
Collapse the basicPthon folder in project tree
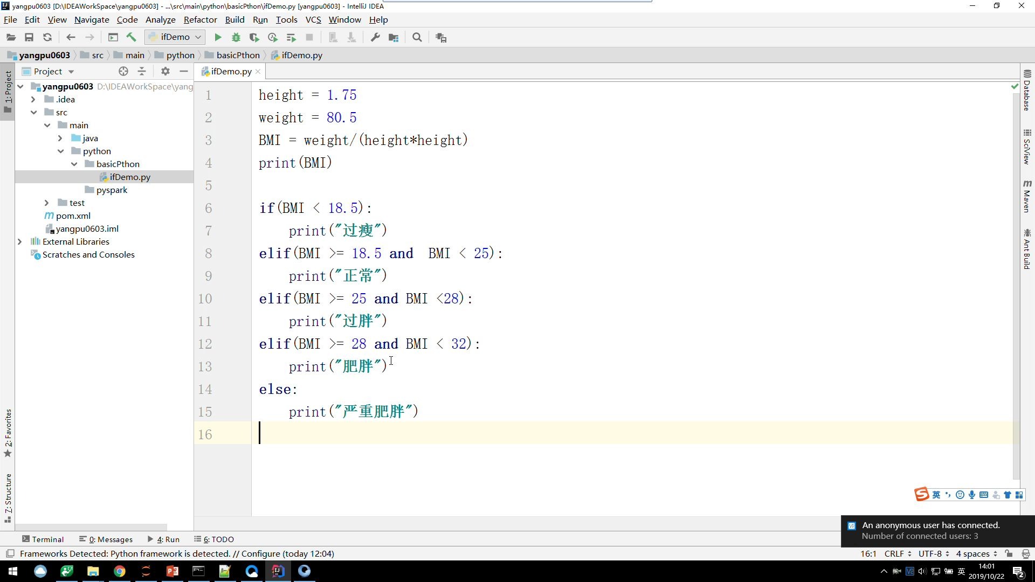click(x=74, y=164)
